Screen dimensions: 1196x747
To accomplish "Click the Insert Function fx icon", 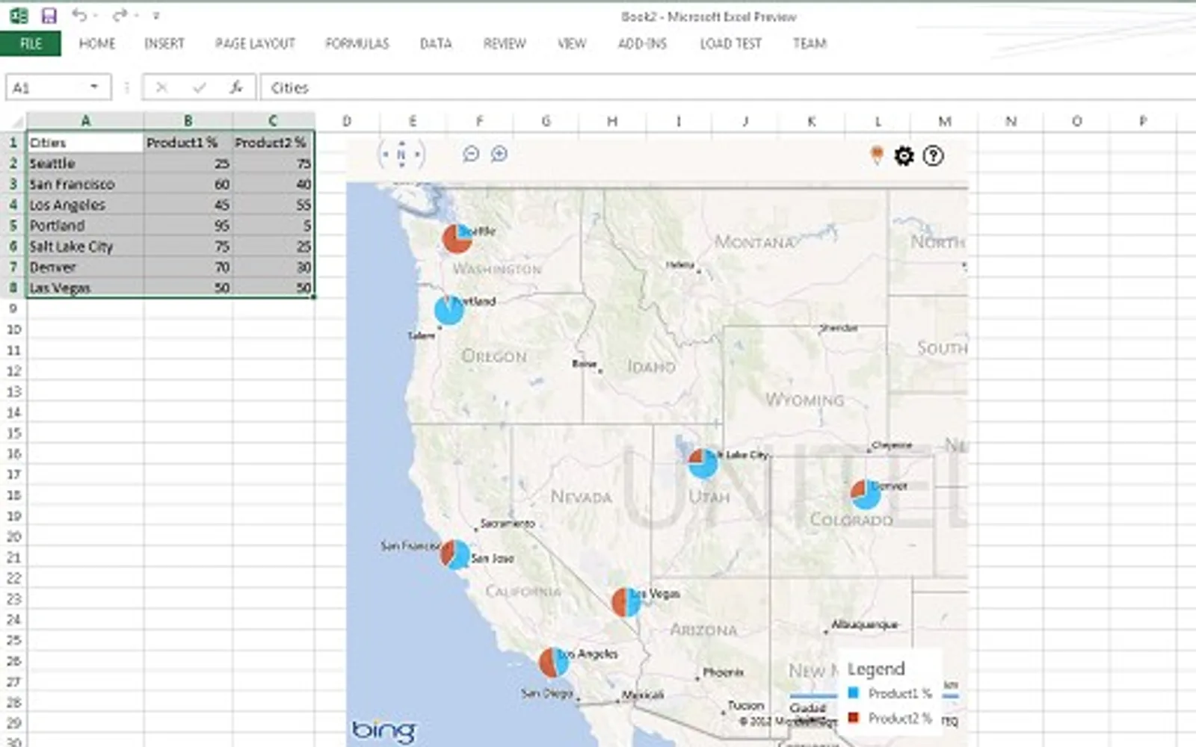I will (236, 87).
